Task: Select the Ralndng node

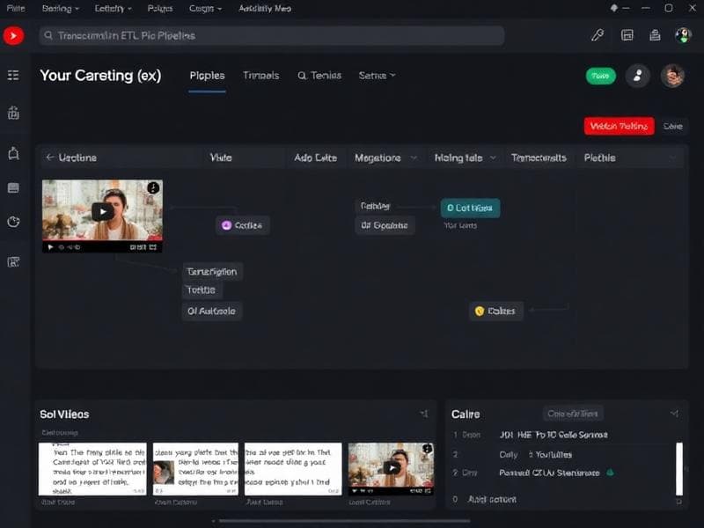Action: click(x=376, y=206)
